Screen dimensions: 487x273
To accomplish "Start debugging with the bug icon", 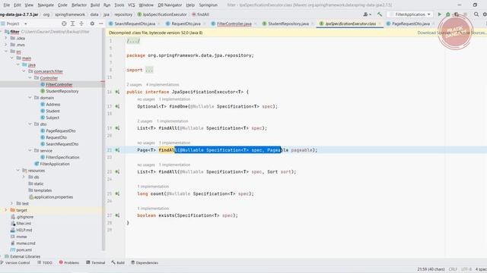I will [448, 14].
